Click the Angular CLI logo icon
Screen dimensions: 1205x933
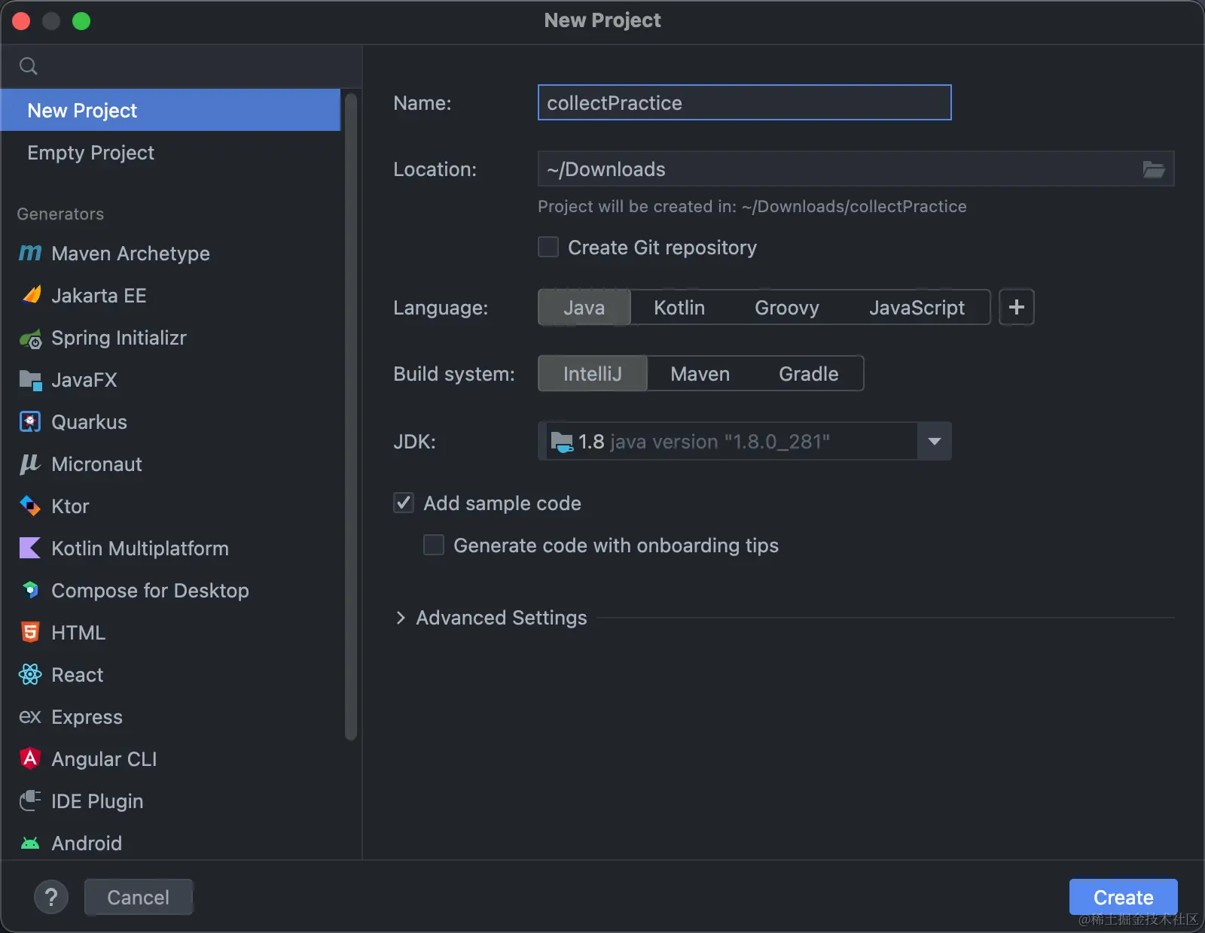tap(30, 758)
